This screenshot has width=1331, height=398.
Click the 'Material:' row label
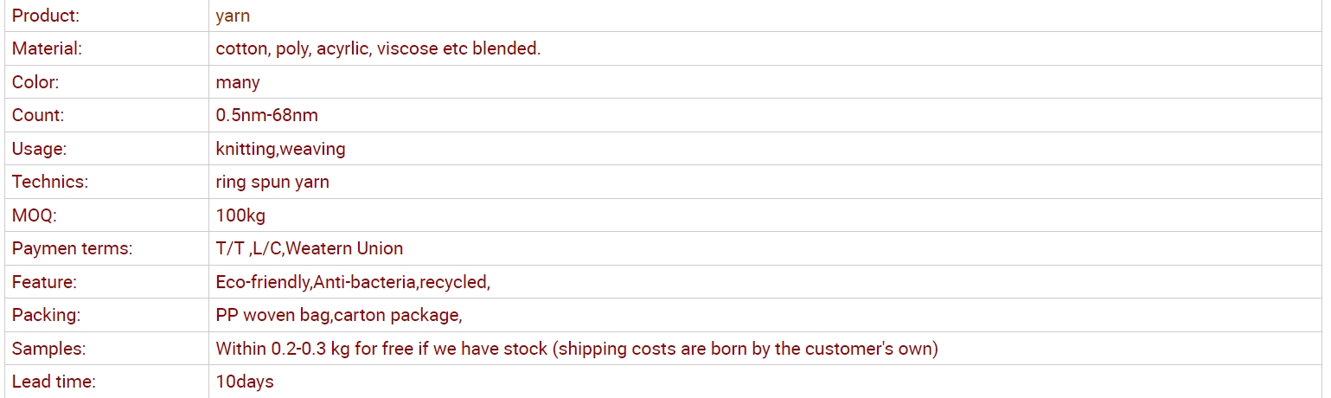[x=47, y=48]
